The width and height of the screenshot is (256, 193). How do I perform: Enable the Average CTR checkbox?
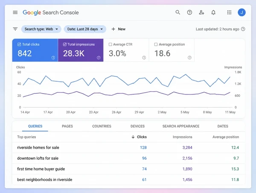point(111,44)
